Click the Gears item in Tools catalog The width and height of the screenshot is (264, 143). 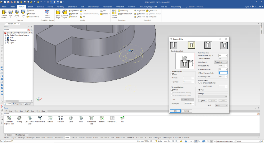[x=71, y=119]
